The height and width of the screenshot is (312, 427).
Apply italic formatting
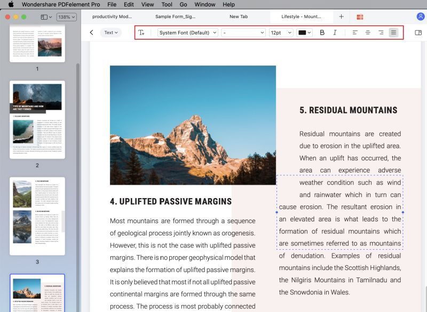pyautogui.click(x=335, y=32)
